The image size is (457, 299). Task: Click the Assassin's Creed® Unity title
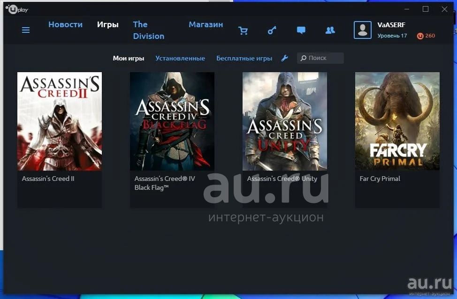click(x=282, y=179)
